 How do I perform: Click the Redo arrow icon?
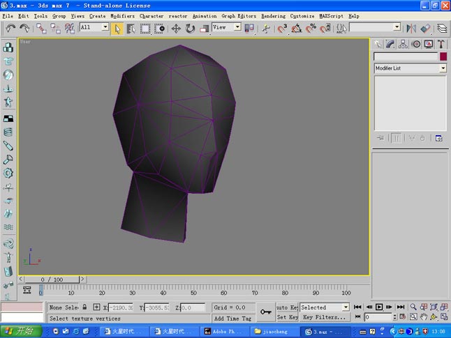(24, 28)
